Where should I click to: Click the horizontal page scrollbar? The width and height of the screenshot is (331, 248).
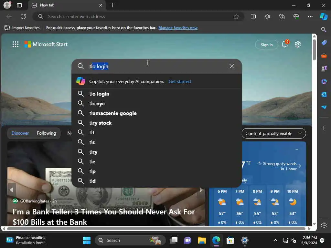tap(156, 229)
